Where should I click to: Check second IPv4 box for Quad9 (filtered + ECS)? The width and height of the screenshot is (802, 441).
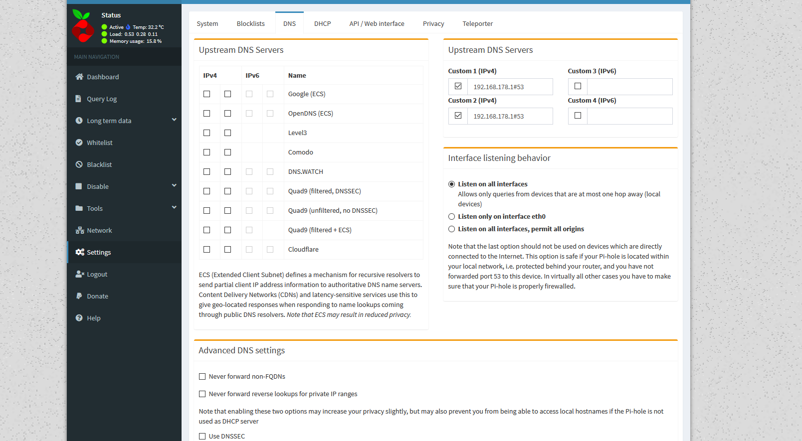[x=228, y=230]
